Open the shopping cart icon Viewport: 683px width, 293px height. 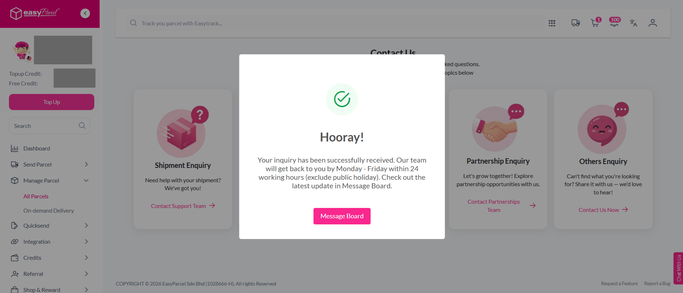pos(595,23)
